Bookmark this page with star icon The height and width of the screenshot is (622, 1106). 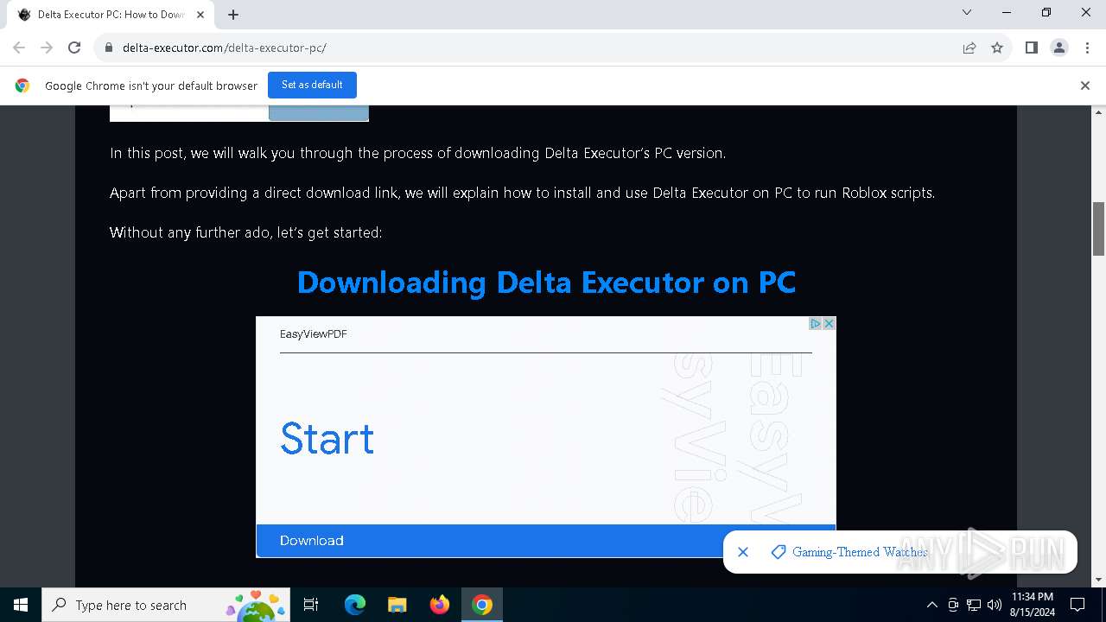(x=997, y=48)
